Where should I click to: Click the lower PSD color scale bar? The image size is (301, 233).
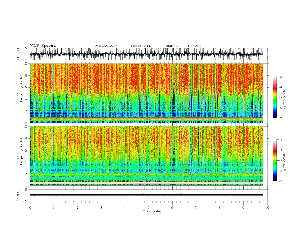[x=275, y=160]
